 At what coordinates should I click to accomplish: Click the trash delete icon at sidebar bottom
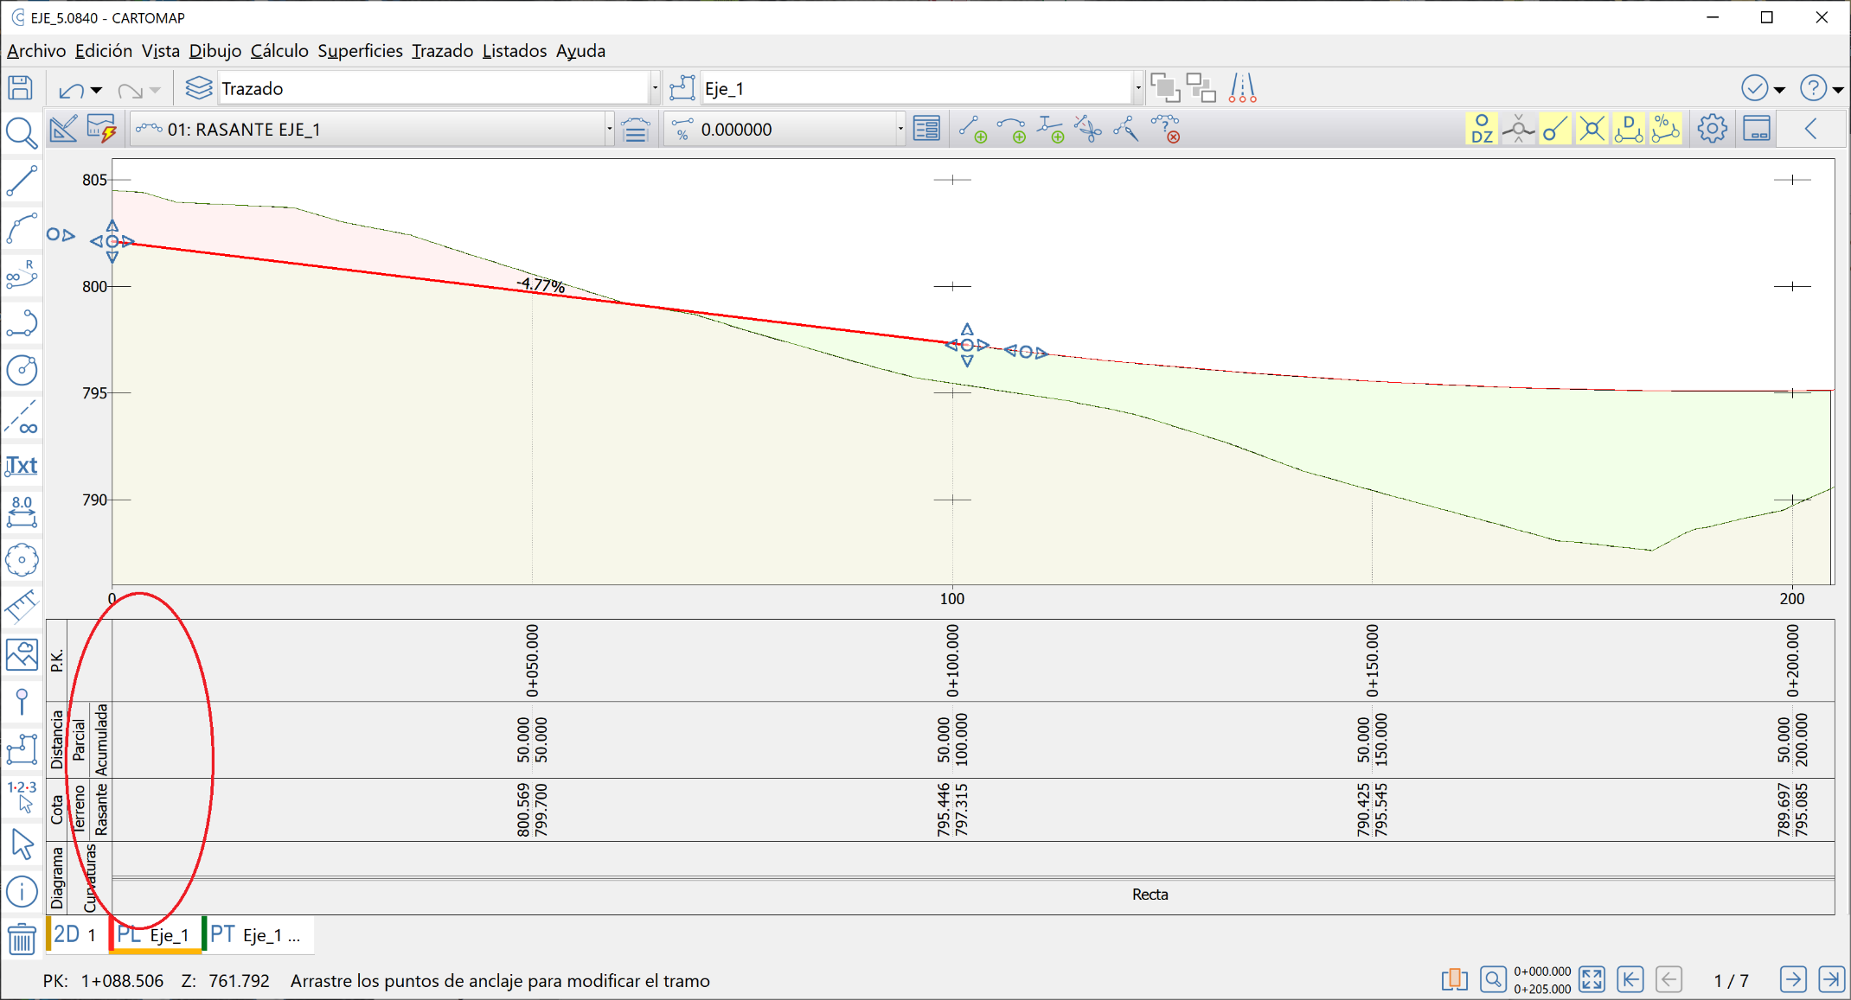coord(22,939)
